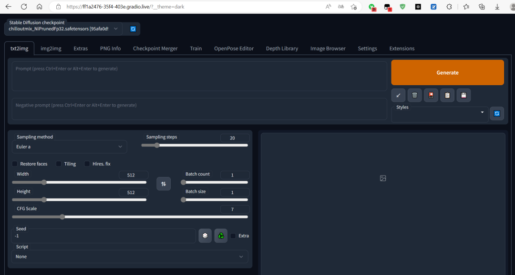Click the CFG Scale slider
The image size is (515, 275).
[x=130, y=217]
